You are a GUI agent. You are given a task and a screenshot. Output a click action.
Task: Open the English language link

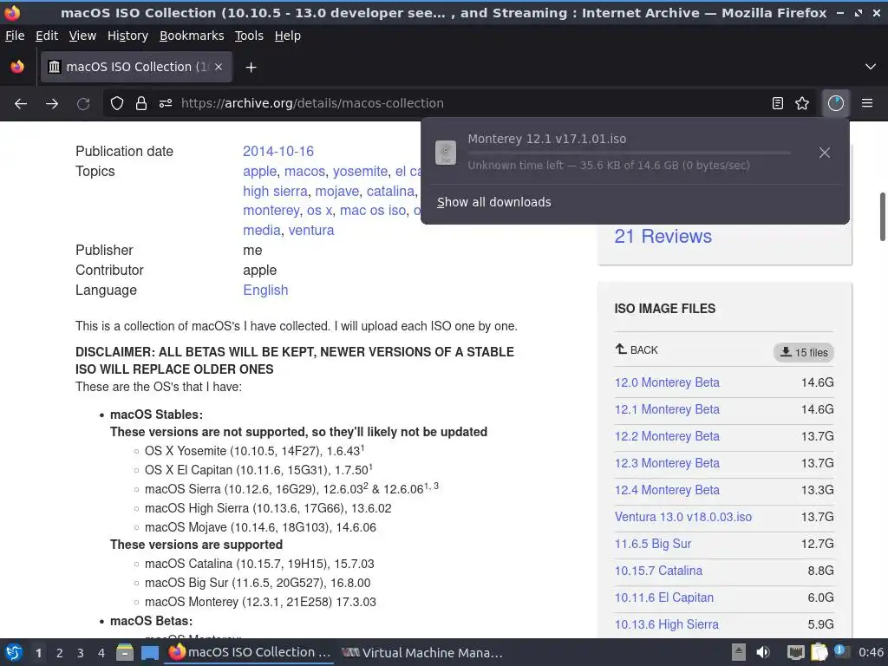(x=265, y=290)
